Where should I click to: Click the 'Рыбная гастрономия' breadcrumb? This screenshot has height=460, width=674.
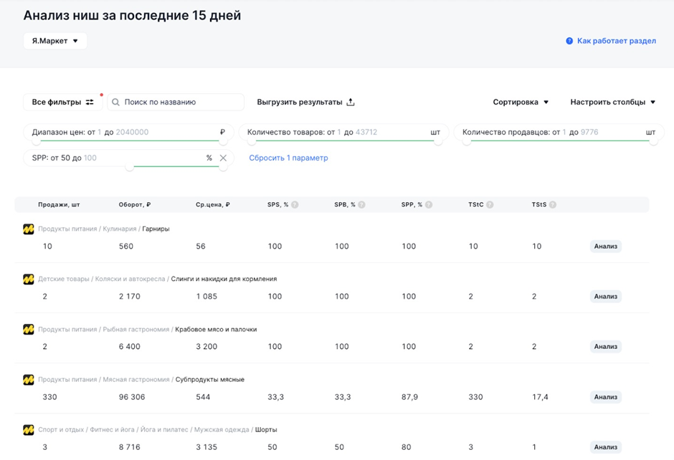coord(136,330)
